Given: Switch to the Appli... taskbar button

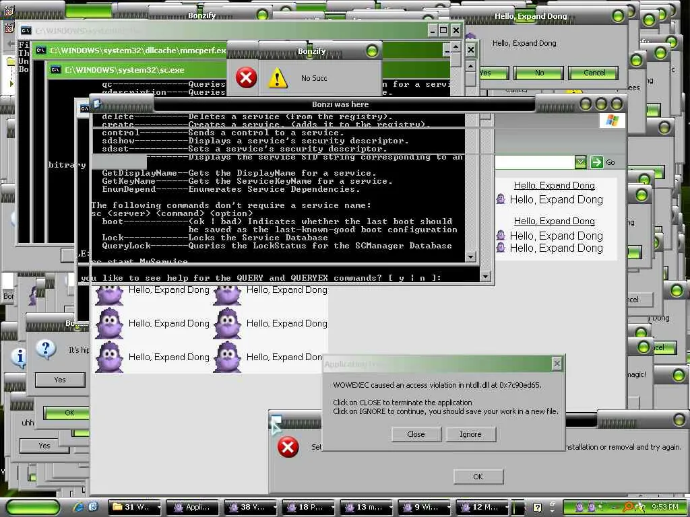Looking at the screenshot, I should [191, 508].
